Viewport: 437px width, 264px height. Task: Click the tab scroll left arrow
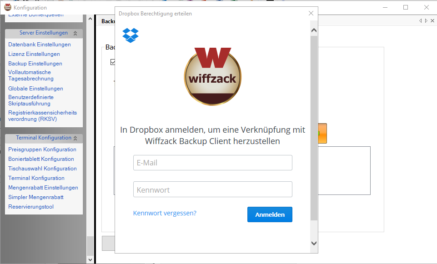pyautogui.click(x=421, y=21)
